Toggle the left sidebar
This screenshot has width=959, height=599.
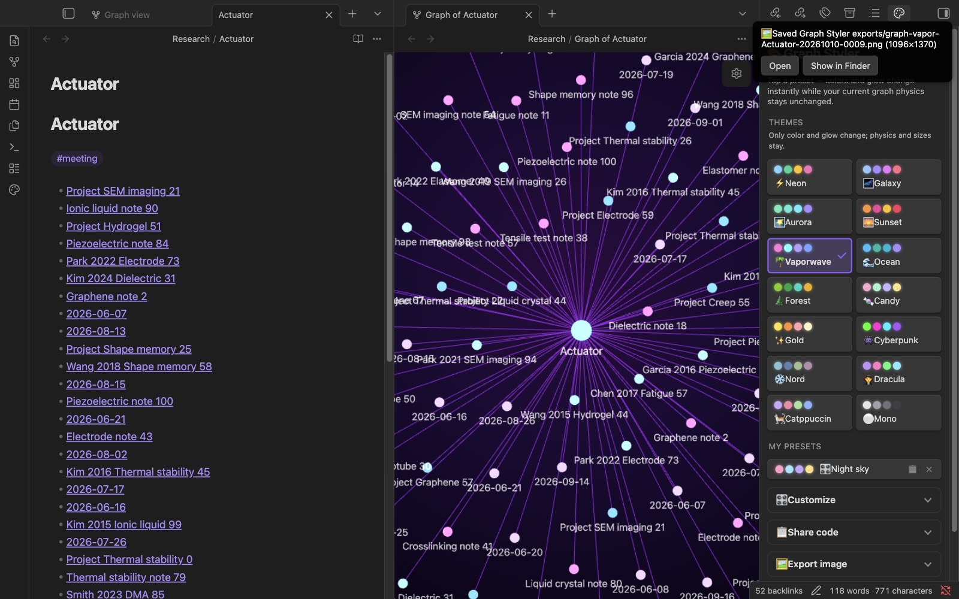[x=69, y=14]
